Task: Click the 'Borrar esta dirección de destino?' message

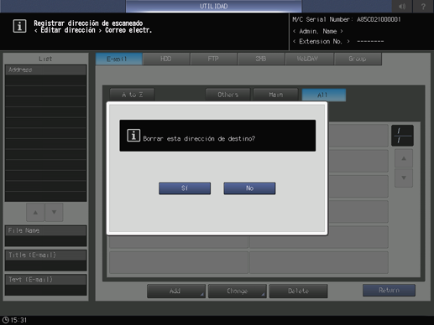Action: 199,138
